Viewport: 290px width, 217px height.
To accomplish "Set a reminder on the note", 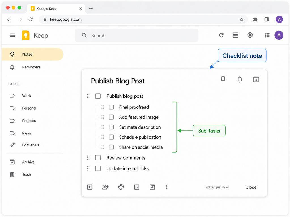I will pos(240,79).
